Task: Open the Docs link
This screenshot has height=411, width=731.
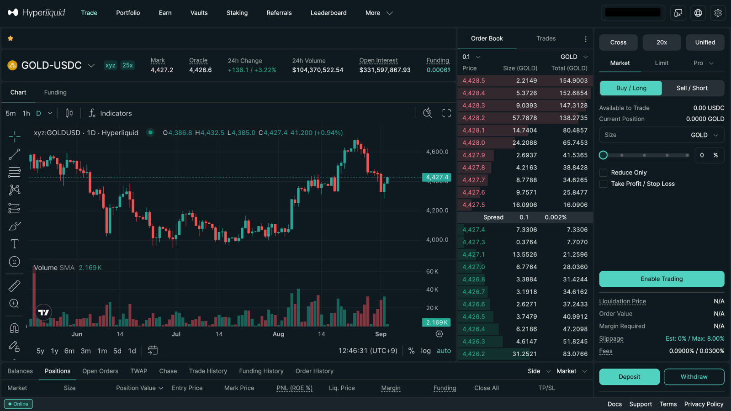Action: coord(614,404)
